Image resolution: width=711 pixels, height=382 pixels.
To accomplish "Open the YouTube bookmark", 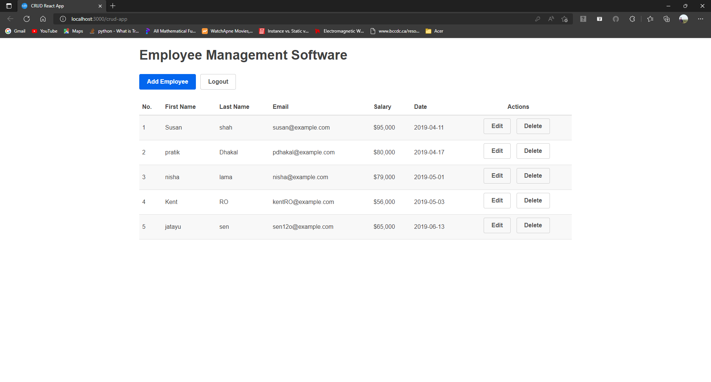I will click(x=44, y=31).
